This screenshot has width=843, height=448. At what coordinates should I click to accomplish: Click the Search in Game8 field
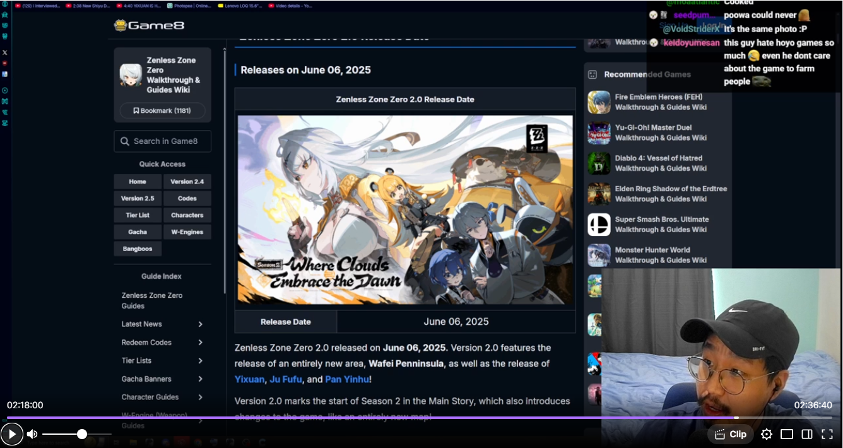[162, 141]
